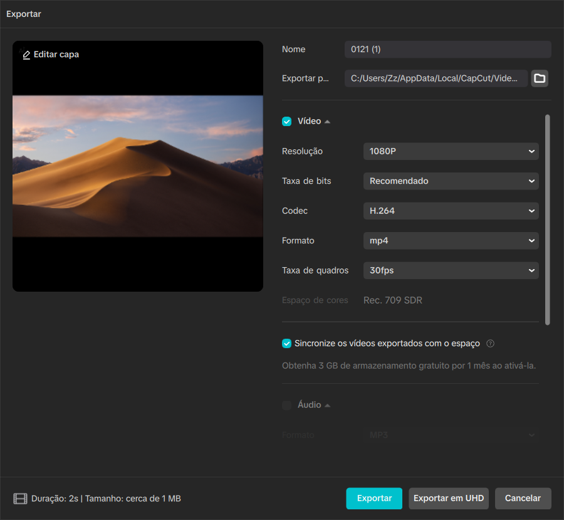Toggle the Sincronize os vídeos exportados checkbox
The image size is (564, 520).
click(287, 344)
